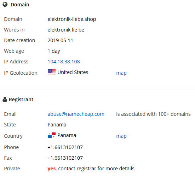The height and width of the screenshot is (176, 195).
Task: Click the Registrant section heading
Action: click(21, 100)
